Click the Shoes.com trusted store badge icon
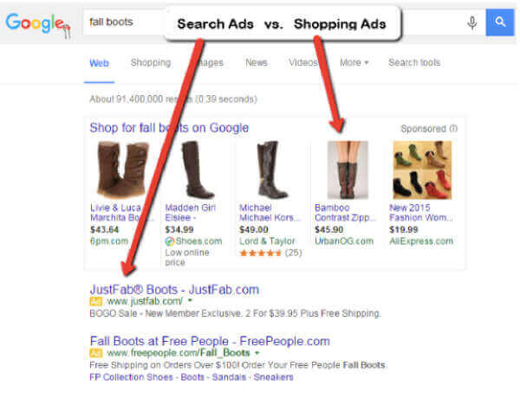Image resolution: width=520 pixels, height=411 pixels. [x=170, y=241]
